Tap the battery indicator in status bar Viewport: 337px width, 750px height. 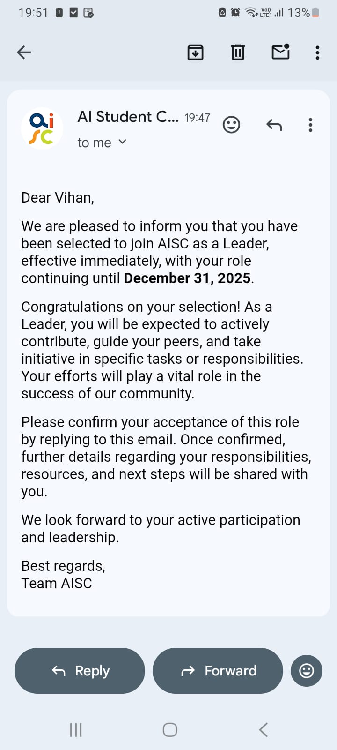click(x=315, y=13)
